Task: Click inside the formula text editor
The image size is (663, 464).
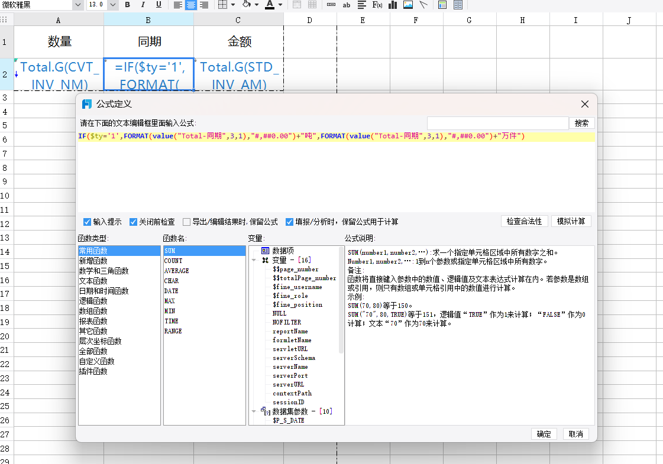Action: [336, 171]
